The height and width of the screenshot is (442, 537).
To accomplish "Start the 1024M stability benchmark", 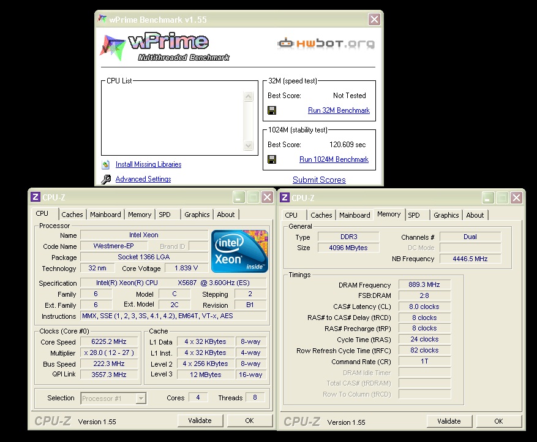I will tap(334, 159).
